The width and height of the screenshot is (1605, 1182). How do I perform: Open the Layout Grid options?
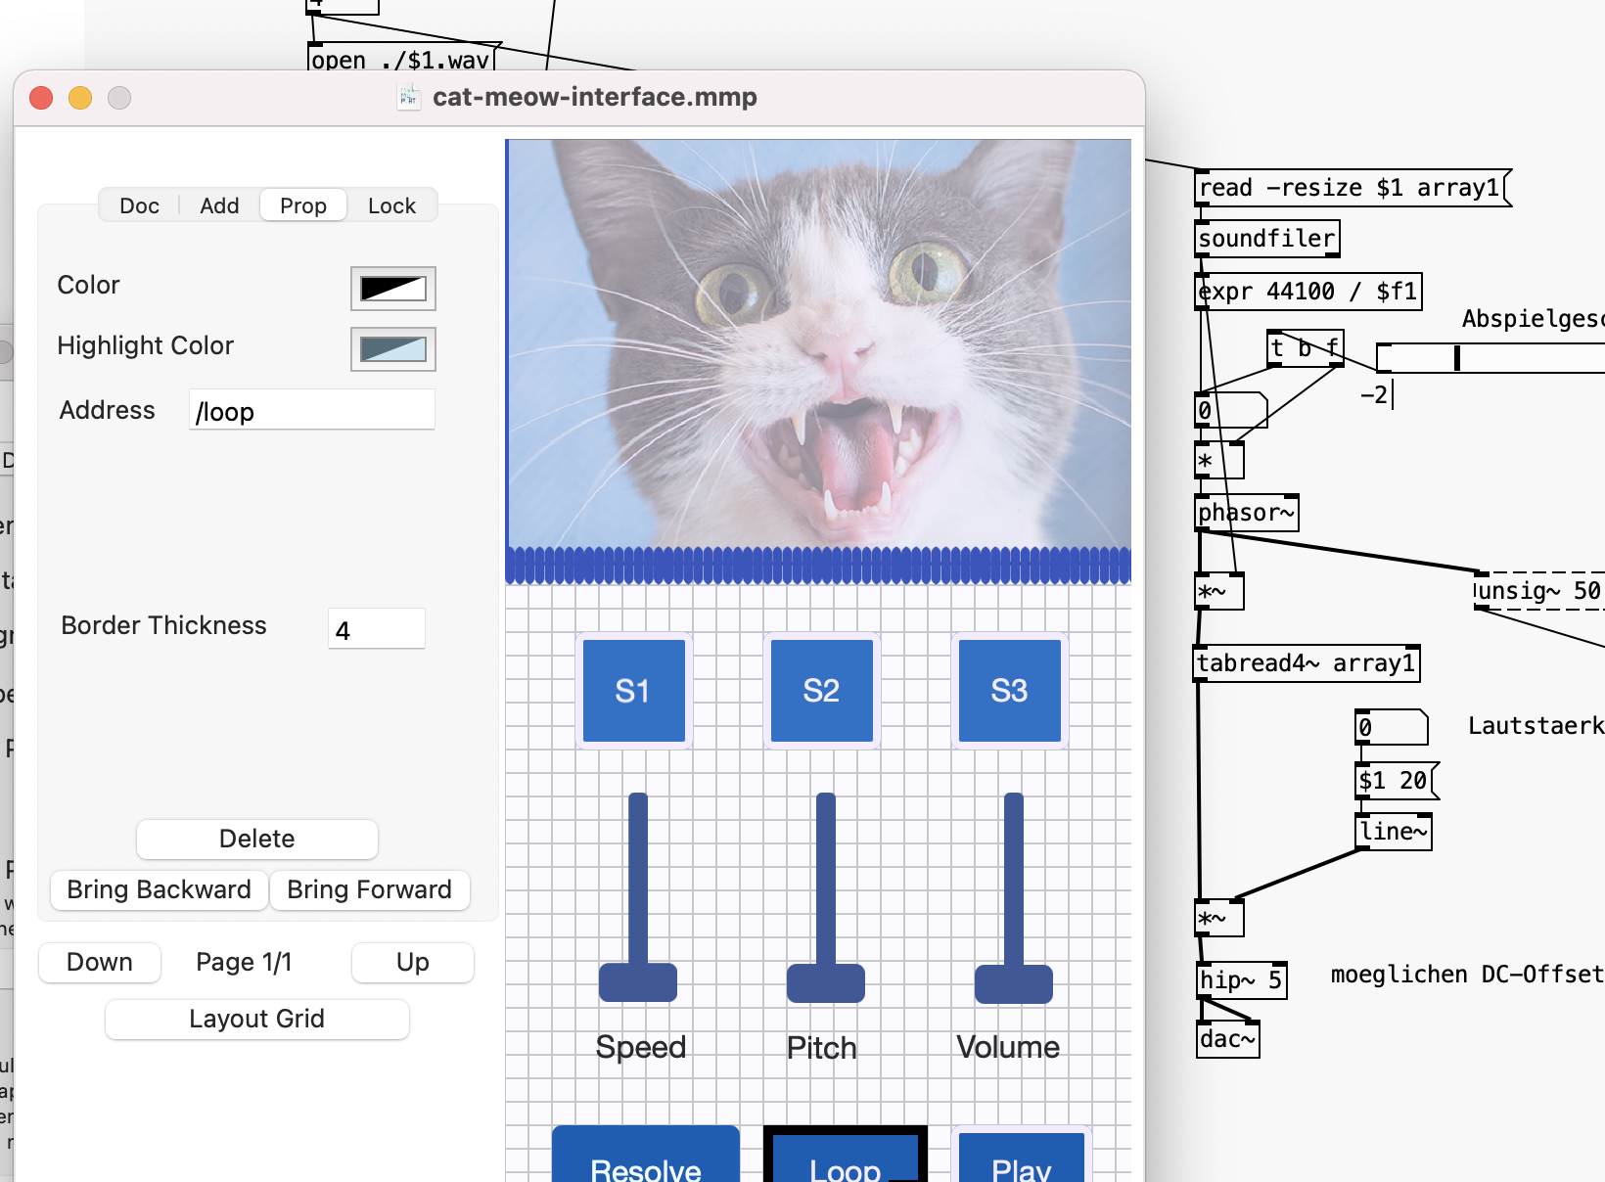[255, 1019]
